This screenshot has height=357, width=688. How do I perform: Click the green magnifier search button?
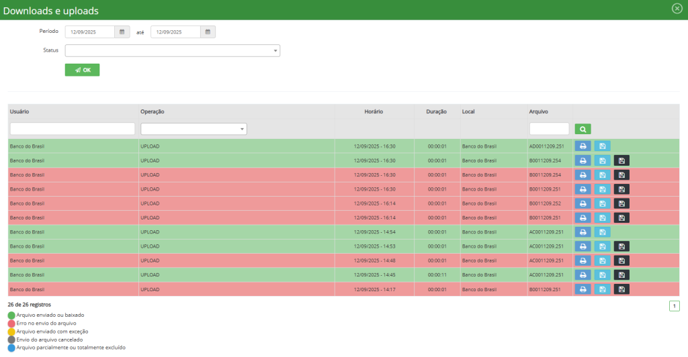click(583, 129)
